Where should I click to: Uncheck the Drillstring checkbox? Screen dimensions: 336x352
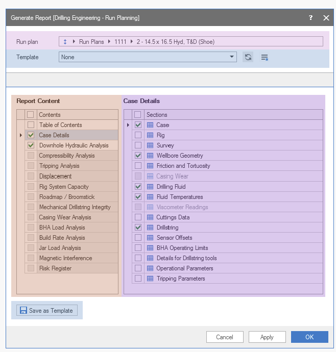tap(138, 228)
